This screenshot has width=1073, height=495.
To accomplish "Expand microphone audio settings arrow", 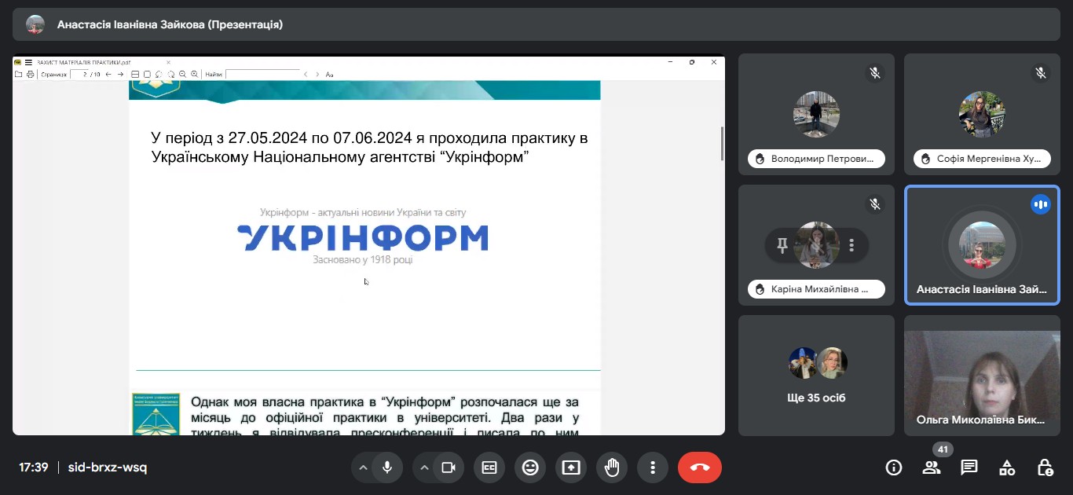I will click(363, 467).
